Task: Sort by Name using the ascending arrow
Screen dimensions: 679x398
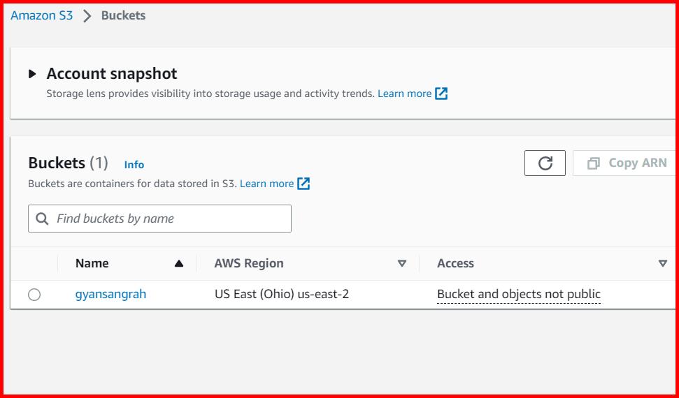Action: (179, 263)
